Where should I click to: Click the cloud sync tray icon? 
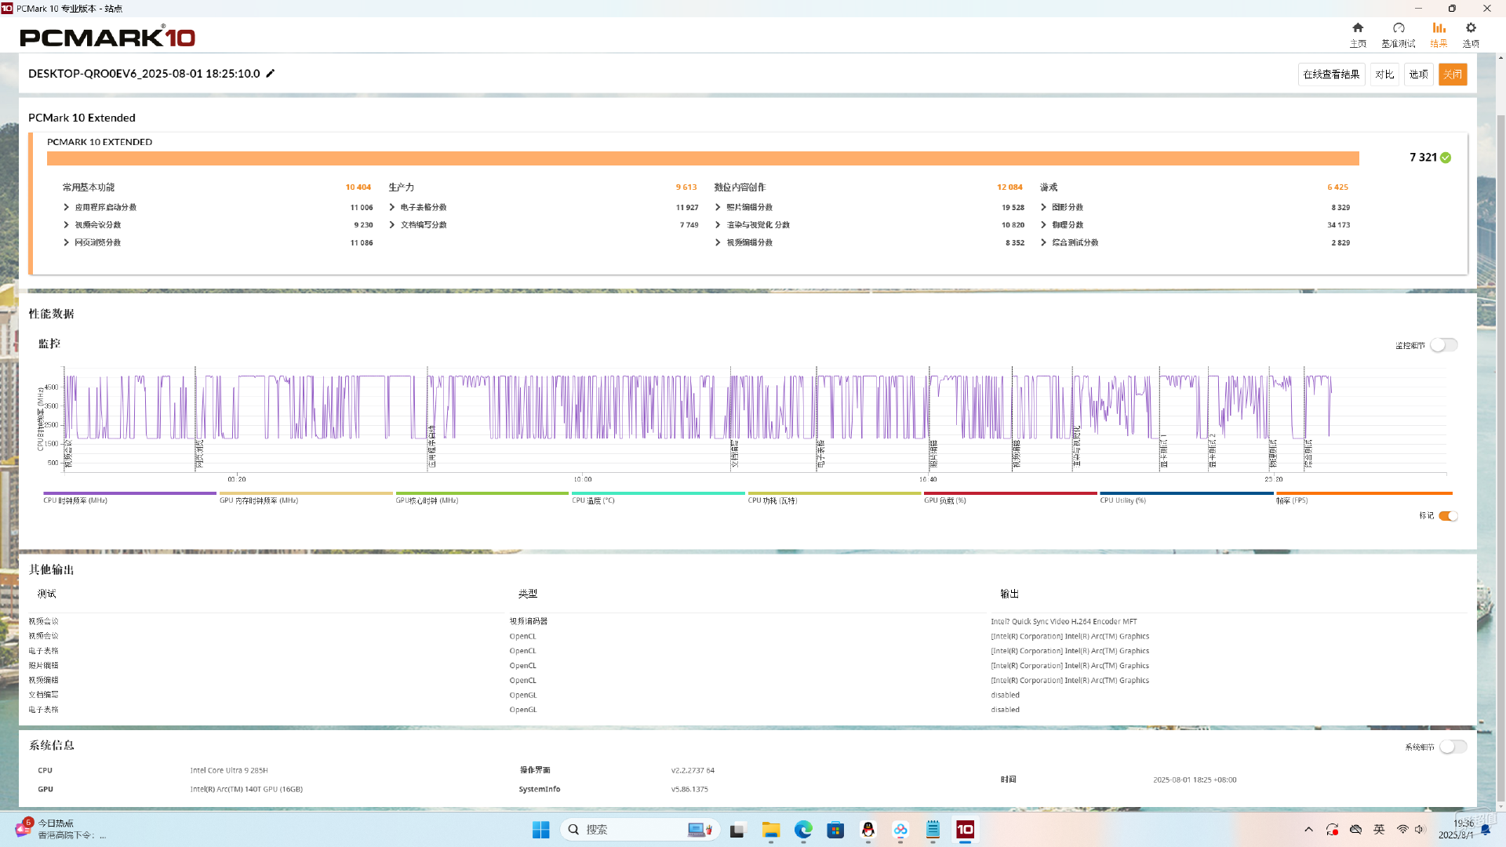click(x=1355, y=830)
